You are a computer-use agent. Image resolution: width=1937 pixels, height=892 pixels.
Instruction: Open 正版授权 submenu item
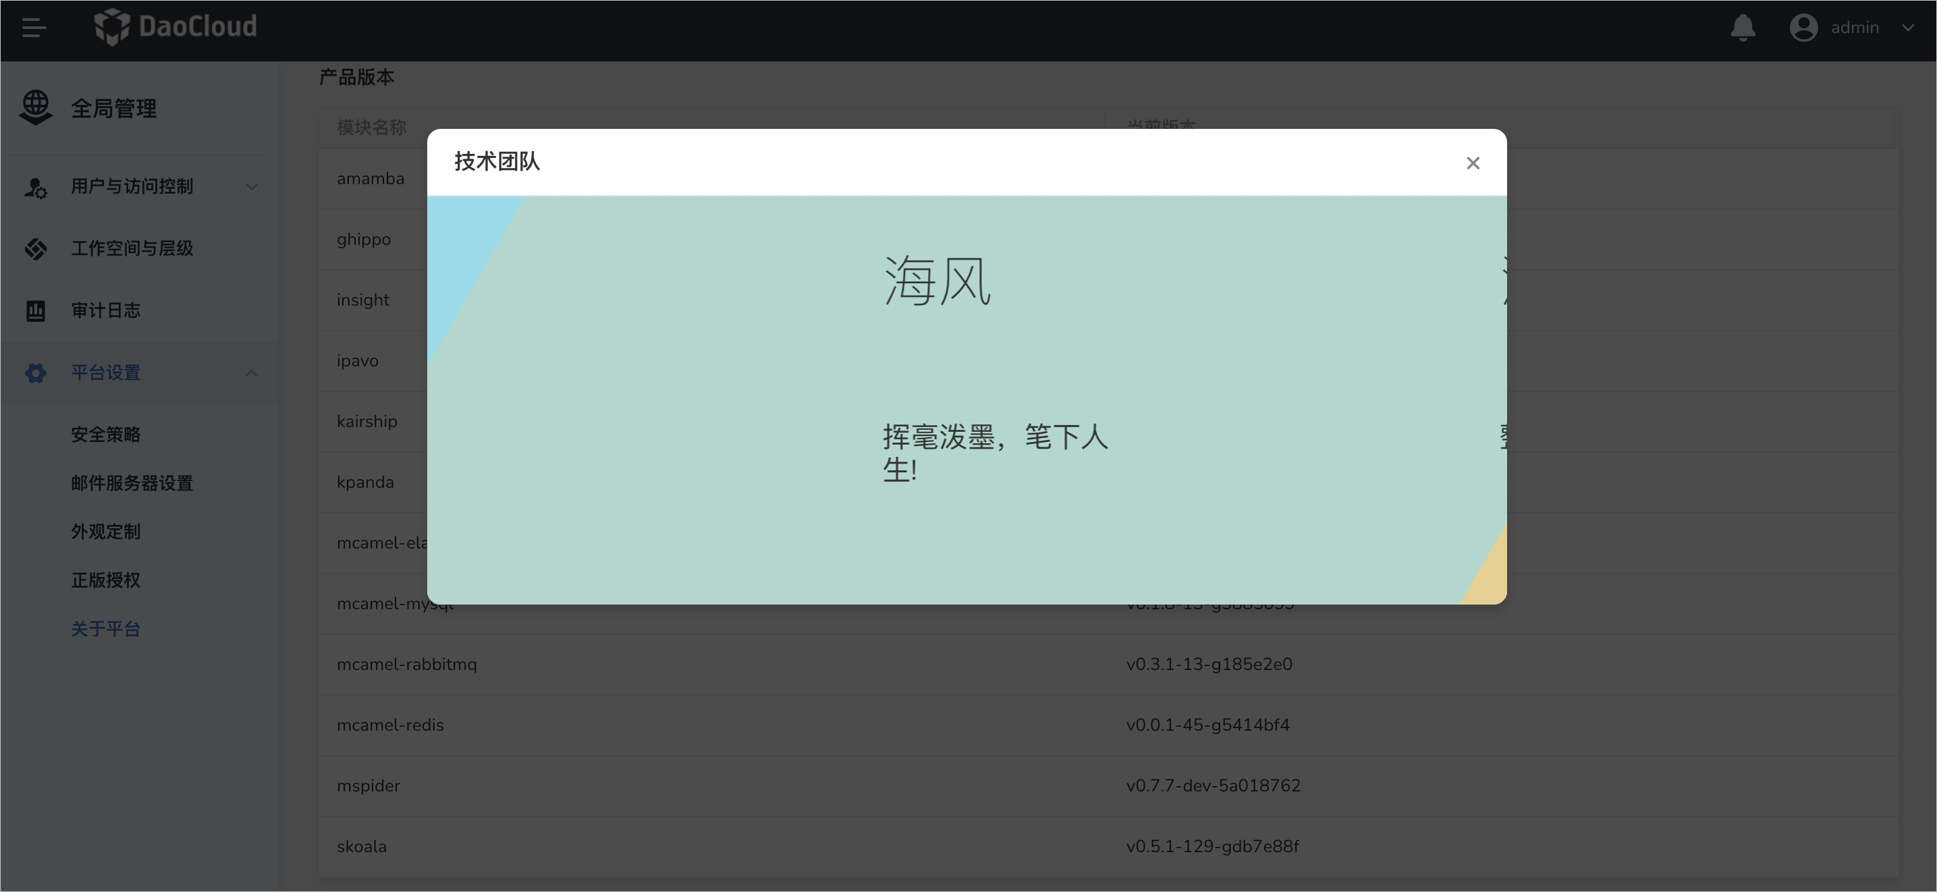point(106,580)
